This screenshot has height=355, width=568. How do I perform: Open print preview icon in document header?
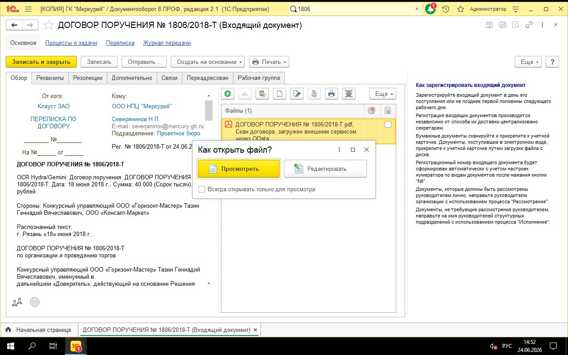tap(516, 25)
